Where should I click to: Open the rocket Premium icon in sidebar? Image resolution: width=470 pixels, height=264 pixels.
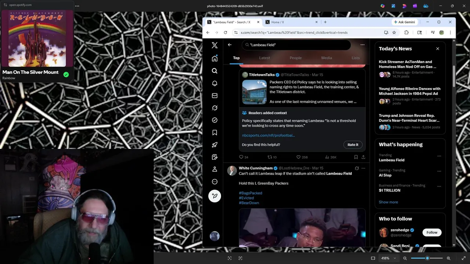click(215, 145)
